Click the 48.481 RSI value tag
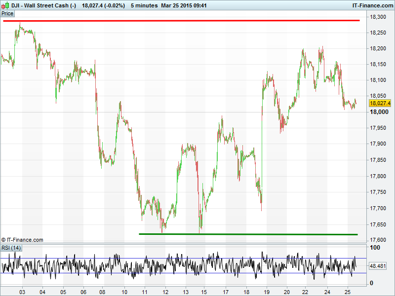This screenshot has width=395, height=296. click(x=377, y=266)
